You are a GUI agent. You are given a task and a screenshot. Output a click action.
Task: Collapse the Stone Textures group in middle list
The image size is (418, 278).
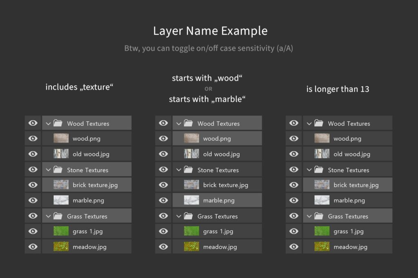[x=178, y=169]
